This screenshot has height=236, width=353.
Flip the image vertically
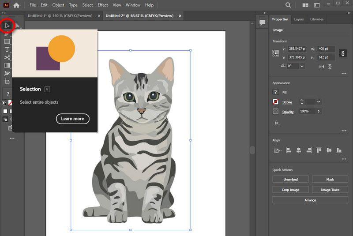(x=330, y=66)
